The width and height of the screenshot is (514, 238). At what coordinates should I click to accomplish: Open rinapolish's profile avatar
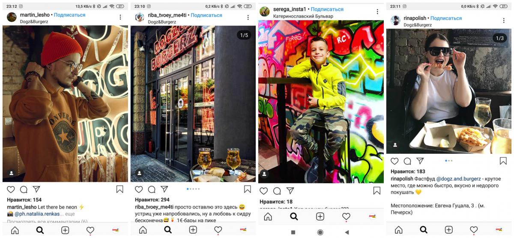(395, 21)
